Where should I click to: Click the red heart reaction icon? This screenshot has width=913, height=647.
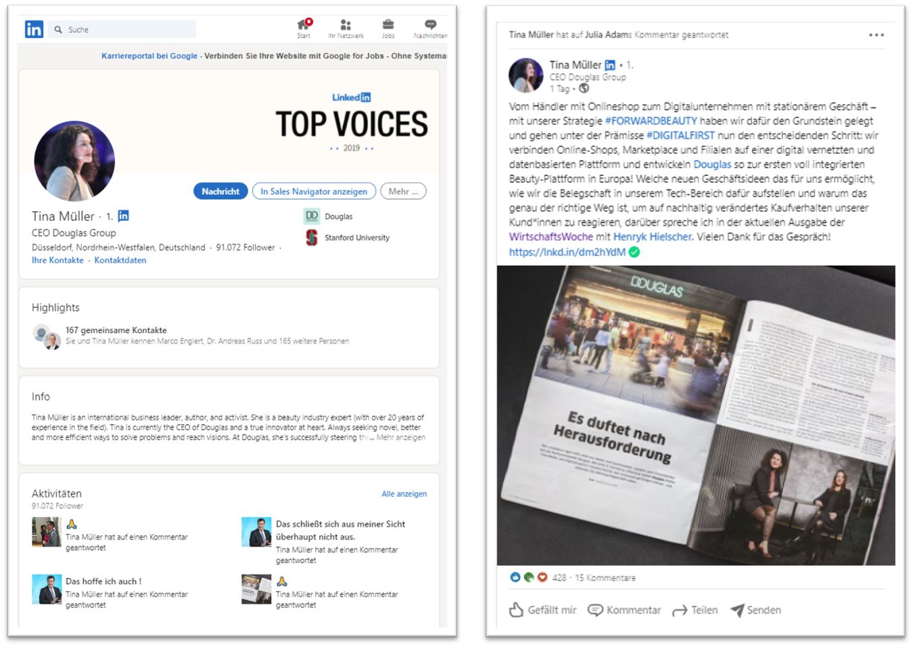point(542,577)
